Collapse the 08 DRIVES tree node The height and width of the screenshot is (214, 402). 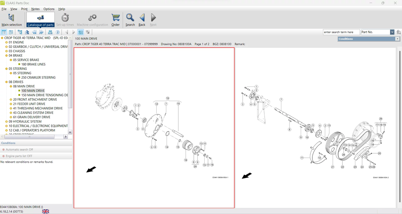[7, 82]
